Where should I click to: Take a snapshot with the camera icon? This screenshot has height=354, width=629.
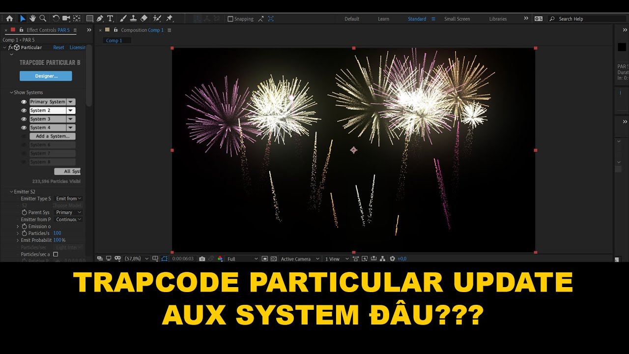pyautogui.click(x=202, y=259)
